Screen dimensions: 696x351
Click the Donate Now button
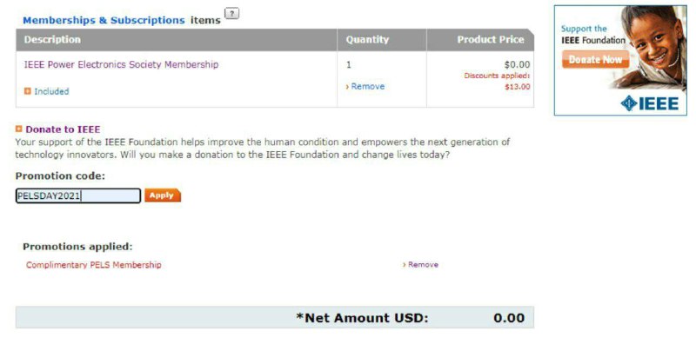[x=595, y=59]
